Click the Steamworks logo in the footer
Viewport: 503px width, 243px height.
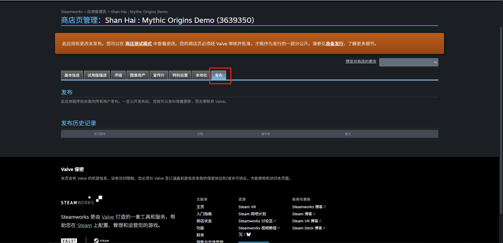pyautogui.click(x=81, y=200)
